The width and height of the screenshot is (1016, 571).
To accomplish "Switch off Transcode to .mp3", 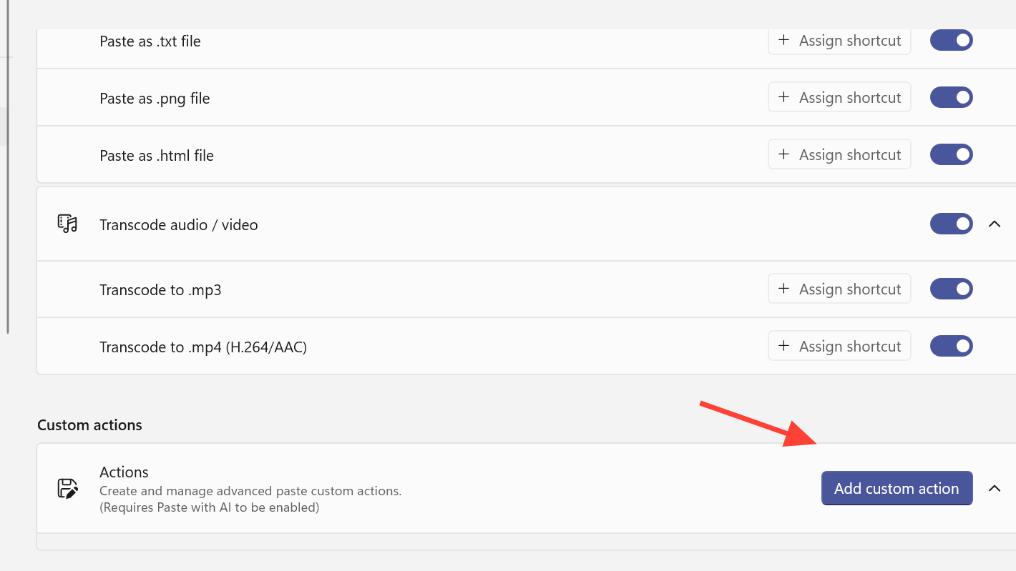I will point(951,289).
